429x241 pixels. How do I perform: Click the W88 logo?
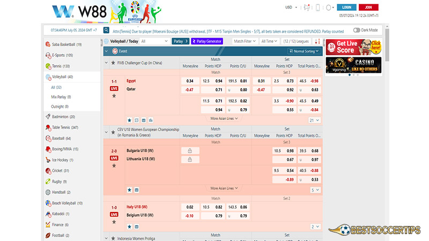click(x=79, y=12)
